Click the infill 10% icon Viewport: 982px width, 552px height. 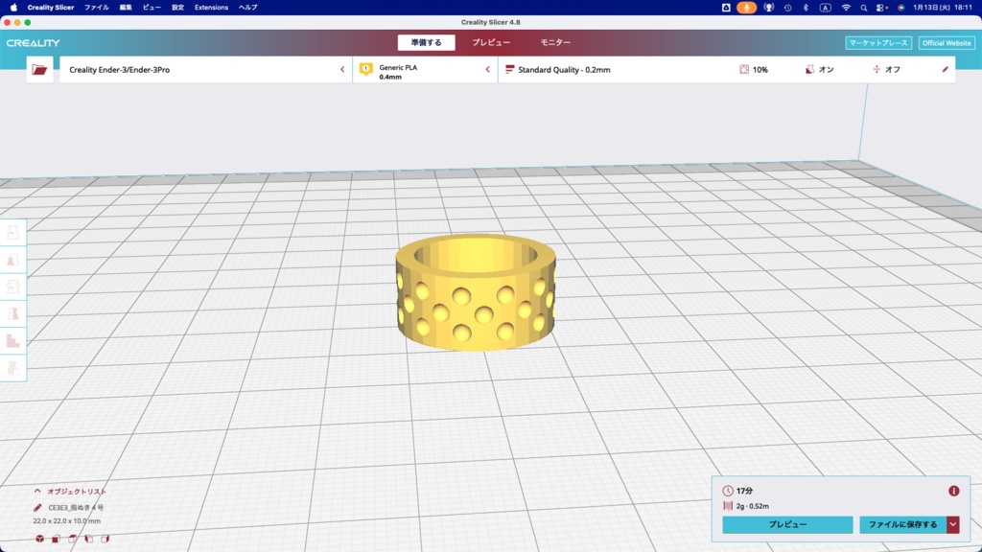(x=744, y=69)
